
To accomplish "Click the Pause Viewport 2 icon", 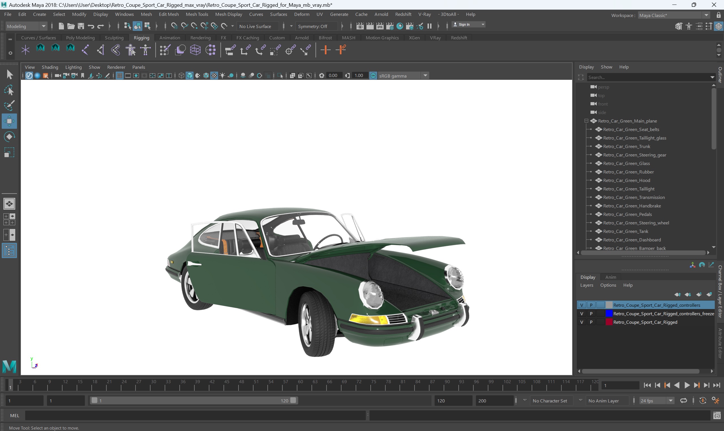I will (429, 26).
